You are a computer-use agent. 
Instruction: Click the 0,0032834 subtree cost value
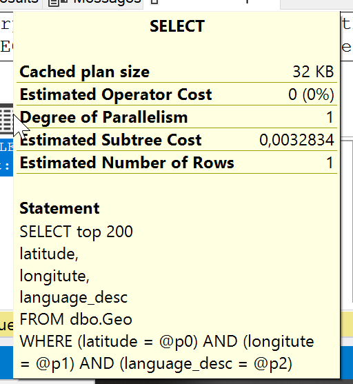(x=296, y=140)
